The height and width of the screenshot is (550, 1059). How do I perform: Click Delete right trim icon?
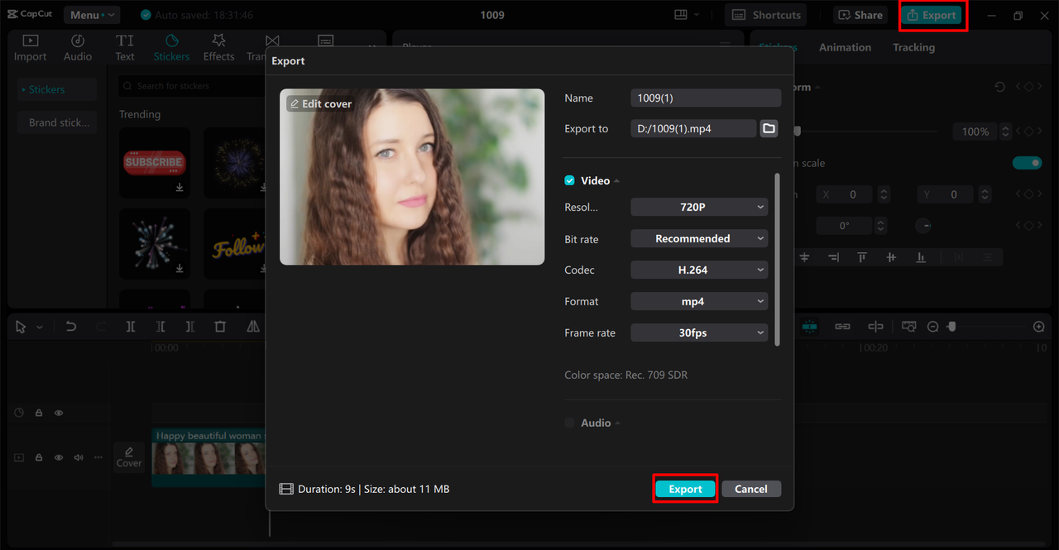(190, 327)
